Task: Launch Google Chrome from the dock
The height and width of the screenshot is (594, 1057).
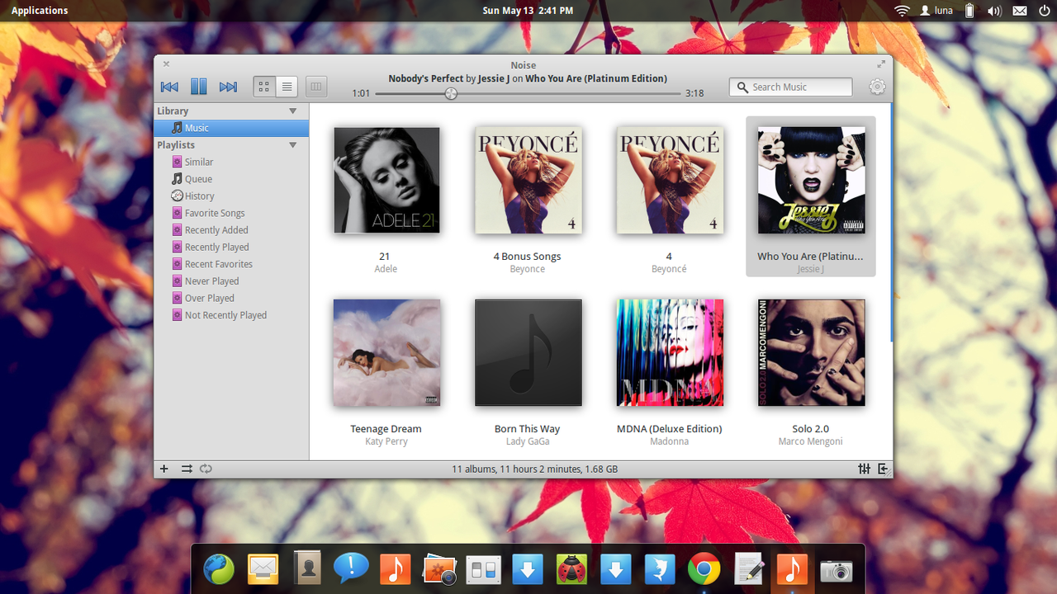Action: pos(704,569)
